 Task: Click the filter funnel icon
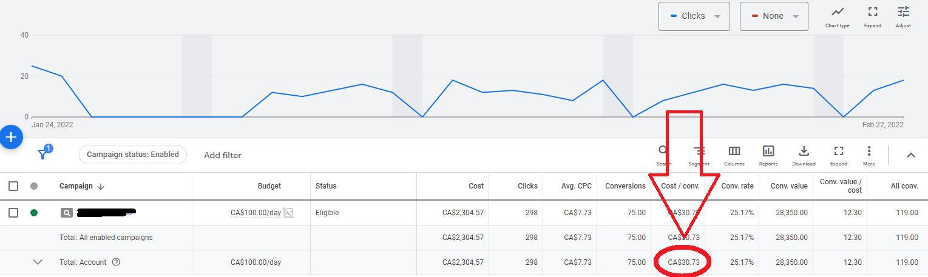42,154
